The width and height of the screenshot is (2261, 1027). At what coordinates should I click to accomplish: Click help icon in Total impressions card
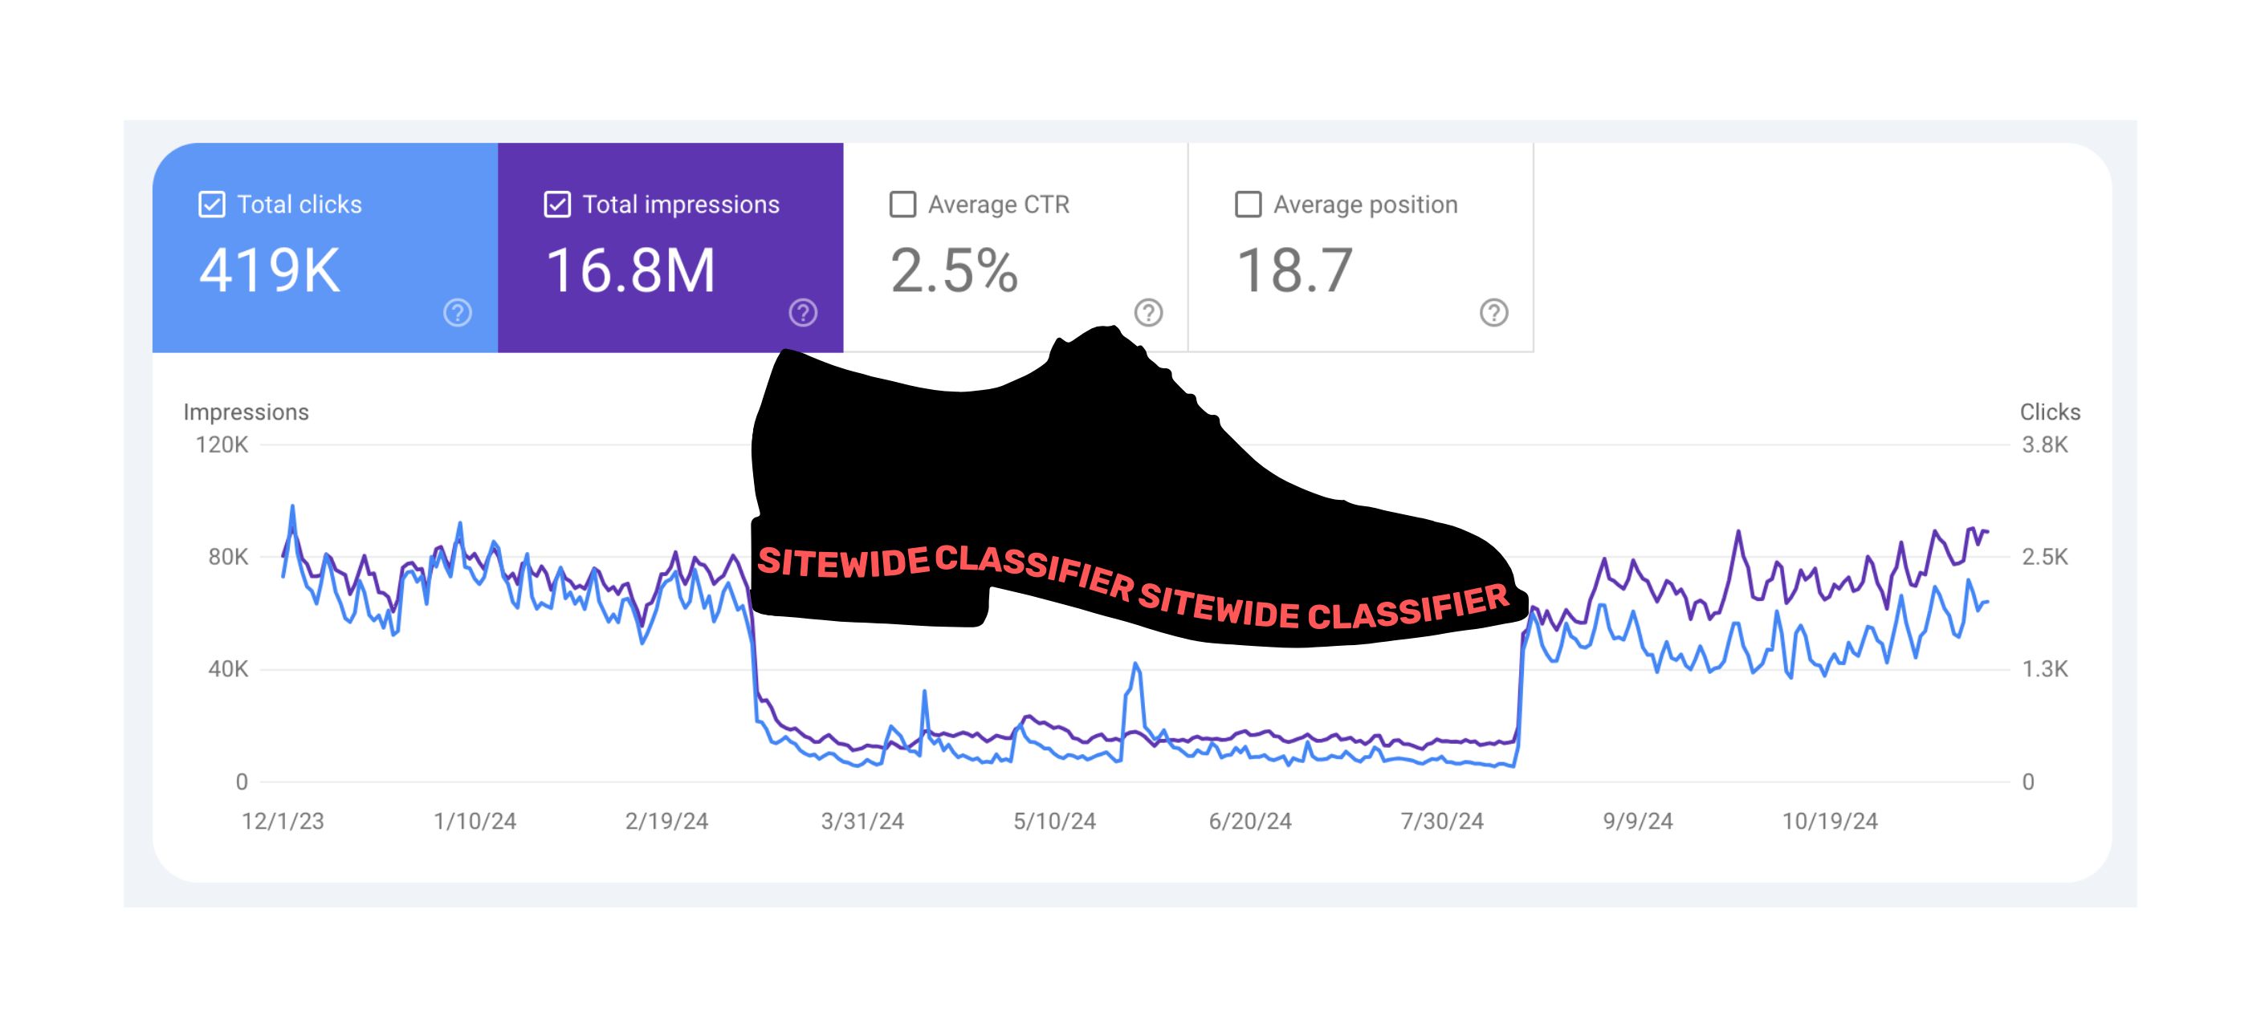(x=802, y=312)
